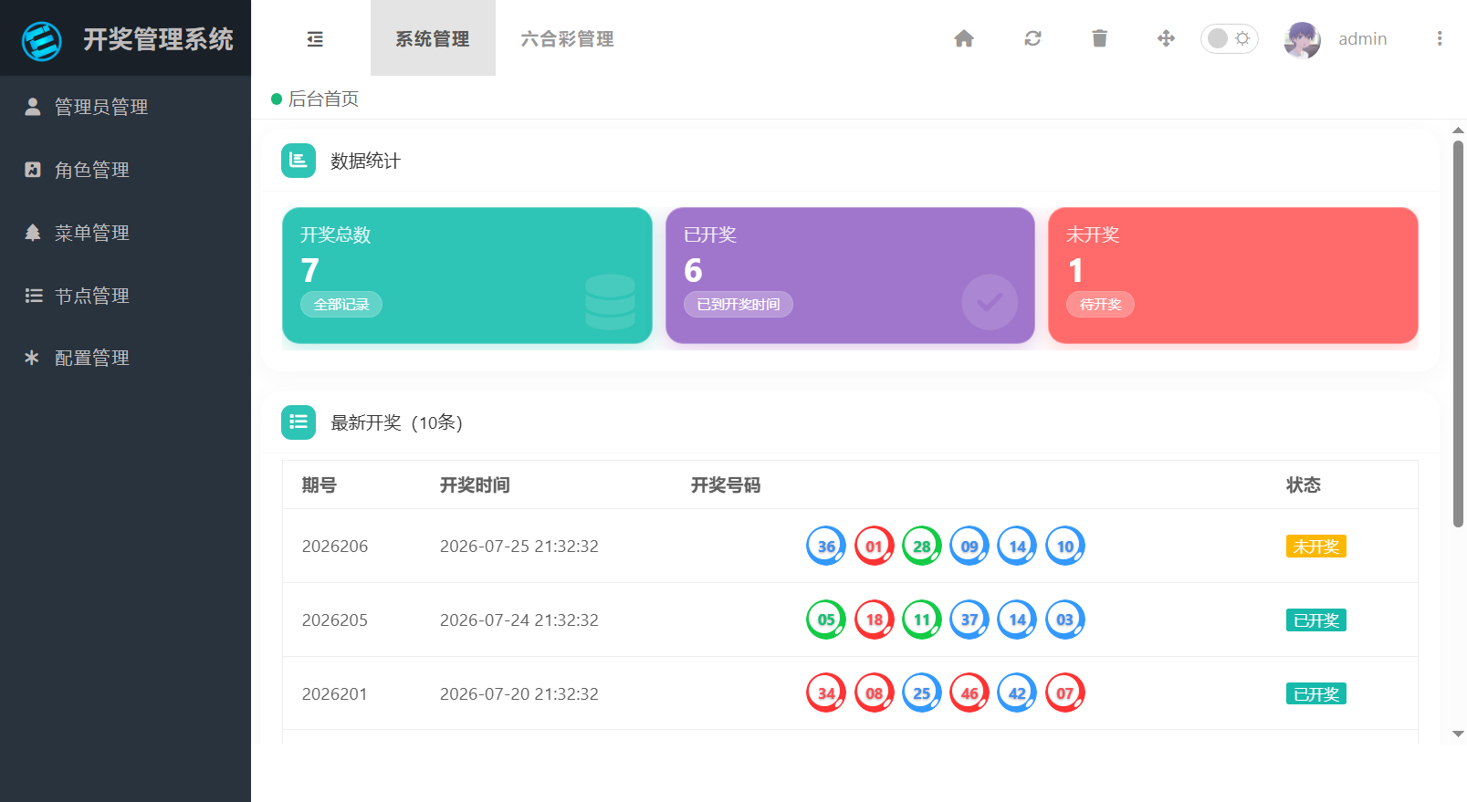Open the admin user menu
The width and height of the screenshot is (1467, 802).
tap(1362, 39)
